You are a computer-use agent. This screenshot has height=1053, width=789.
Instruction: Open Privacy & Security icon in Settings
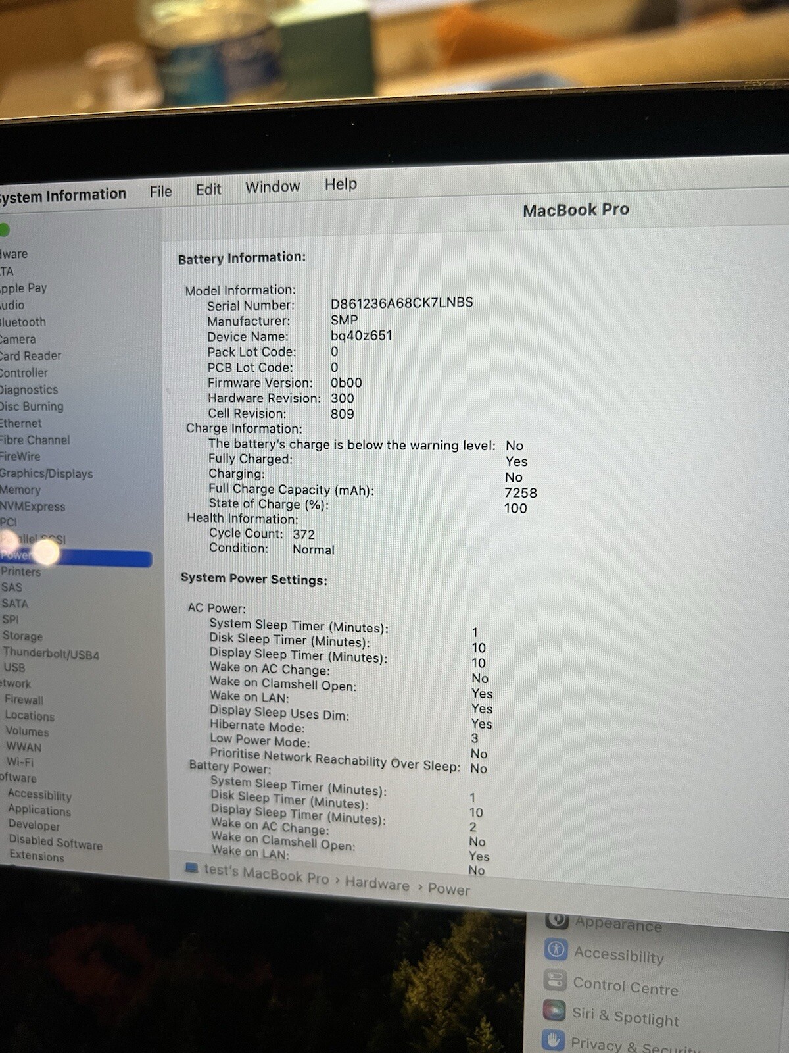(x=554, y=1040)
